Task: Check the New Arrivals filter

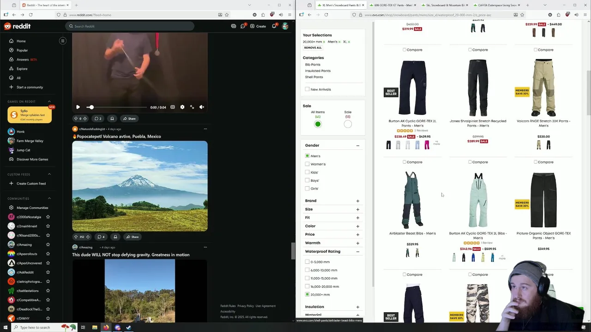Action: click(308, 89)
